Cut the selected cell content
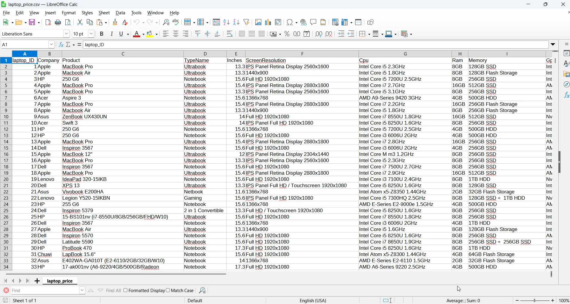 click(x=80, y=22)
